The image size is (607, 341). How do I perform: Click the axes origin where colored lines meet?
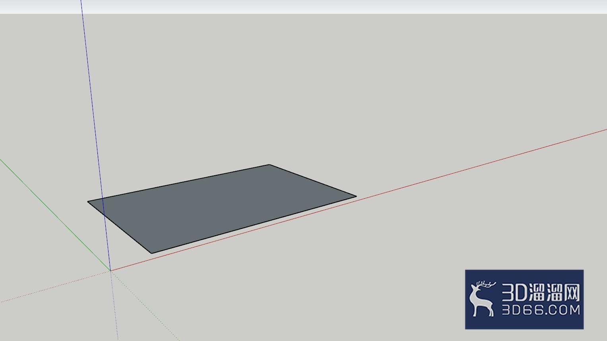click(x=110, y=271)
